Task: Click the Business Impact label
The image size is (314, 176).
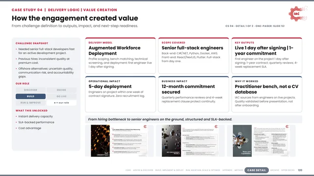Action: tap(175, 81)
